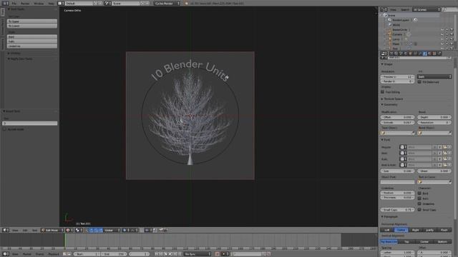Screen dimensions: 458x257
Task: Open editor type selector in top info bar
Action: 6,3
